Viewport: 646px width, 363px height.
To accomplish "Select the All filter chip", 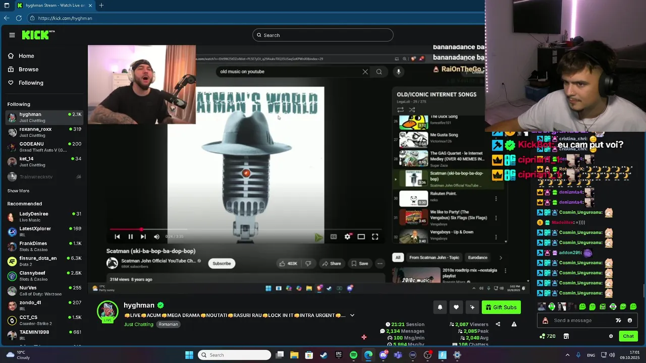I will point(398,258).
